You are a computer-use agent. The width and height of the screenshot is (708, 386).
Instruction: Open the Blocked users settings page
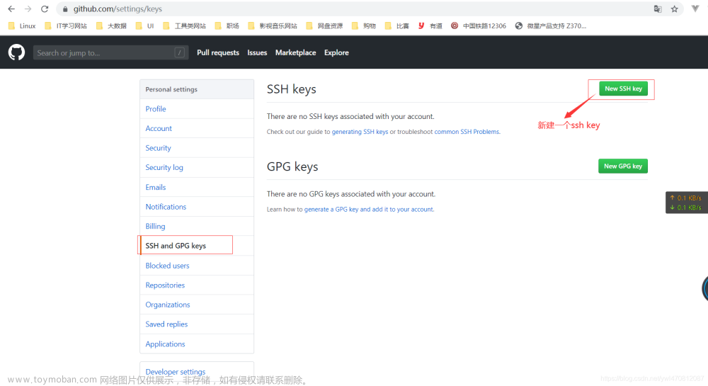pos(197,266)
